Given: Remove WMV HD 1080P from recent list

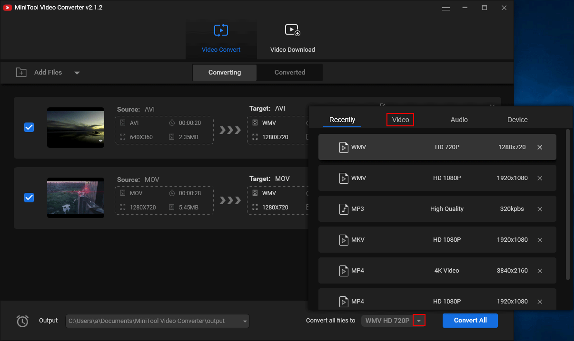Looking at the screenshot, I should tap(540, 178).
